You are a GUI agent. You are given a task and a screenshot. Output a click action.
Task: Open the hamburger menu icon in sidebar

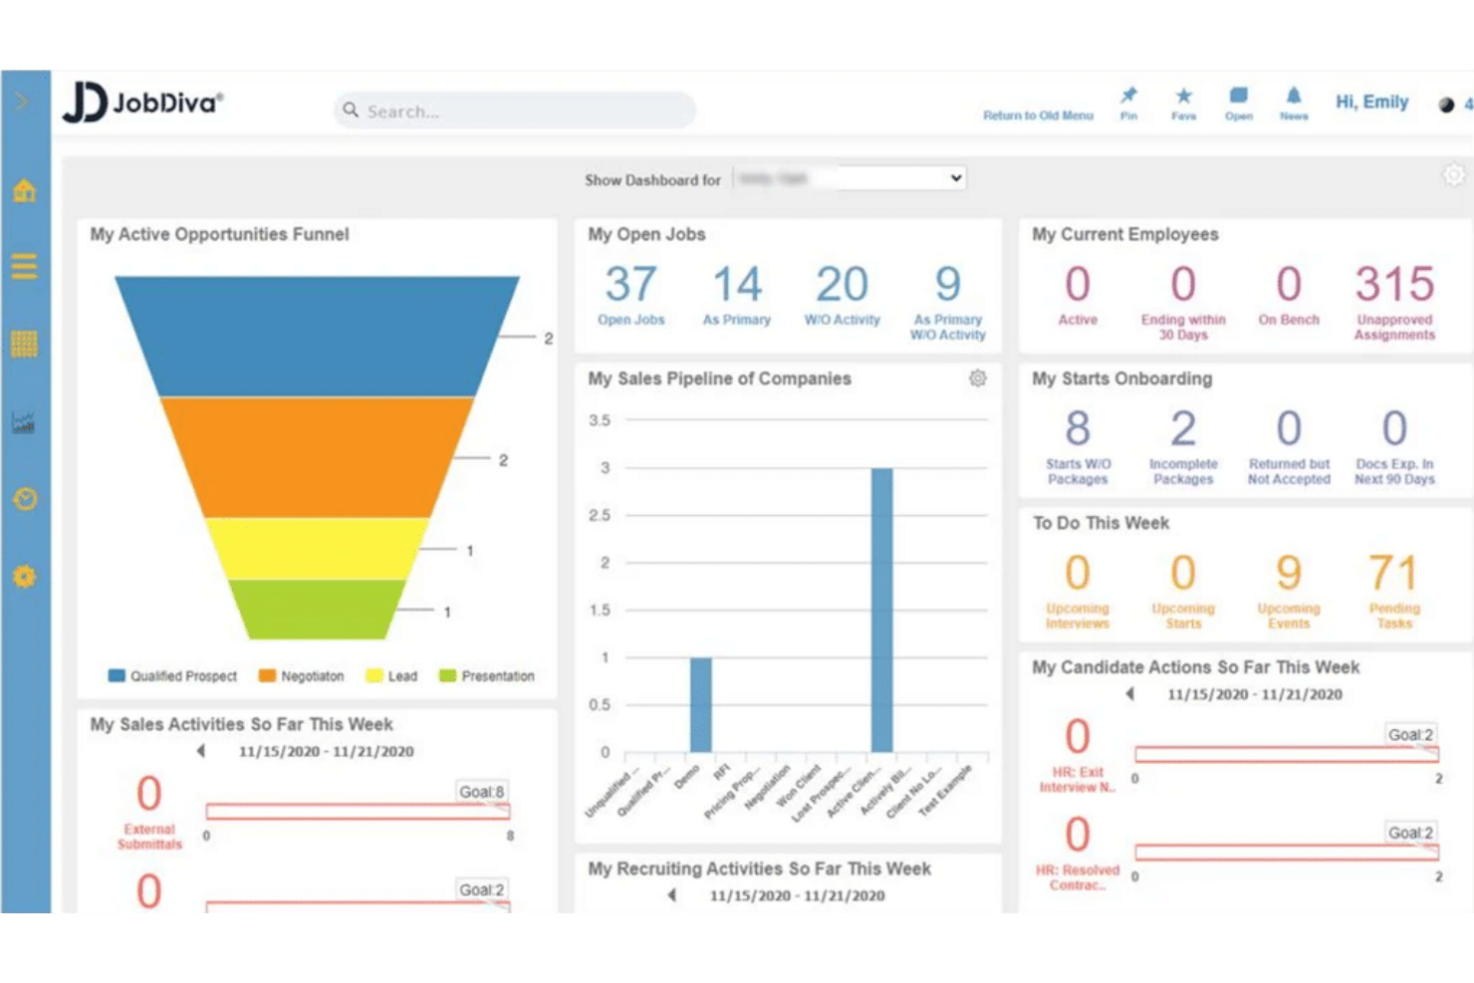[25, 267]
